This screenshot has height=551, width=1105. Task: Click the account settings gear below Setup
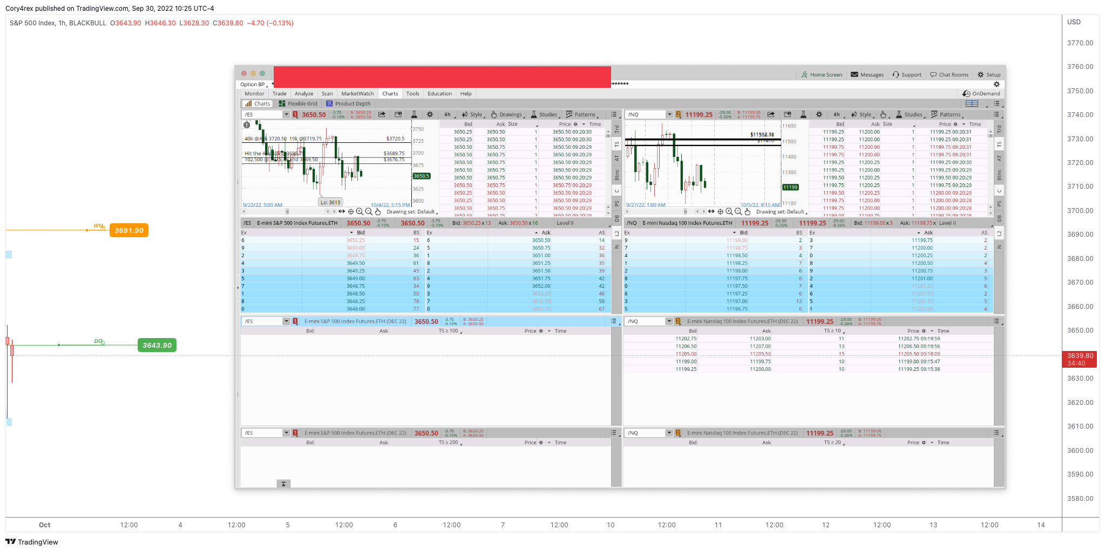(x=996, y=84)
